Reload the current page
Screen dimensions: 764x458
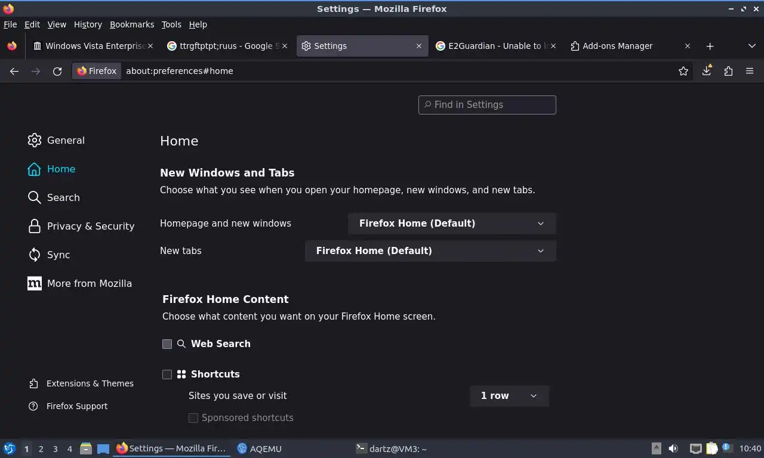pyautogui.click(x=57, y=71)
